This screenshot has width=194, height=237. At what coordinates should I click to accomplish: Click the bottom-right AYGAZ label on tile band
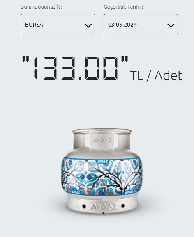[129, 192]
